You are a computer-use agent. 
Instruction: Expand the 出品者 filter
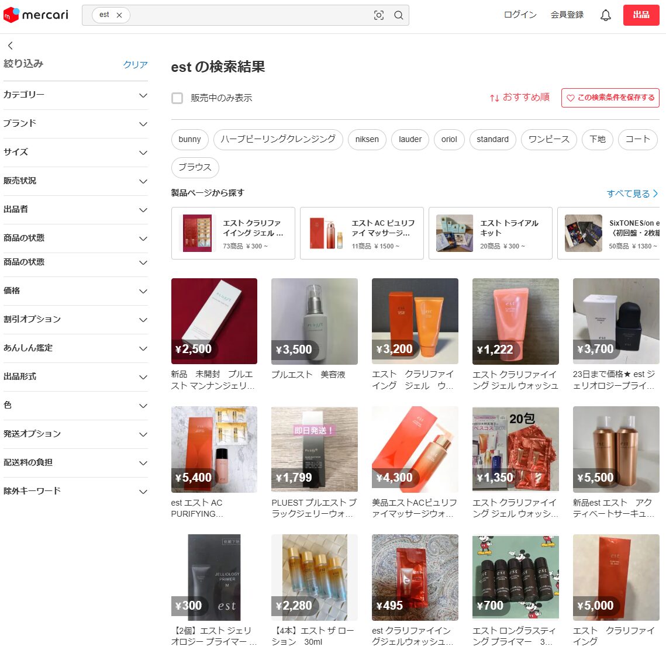[x=75, y=210]
